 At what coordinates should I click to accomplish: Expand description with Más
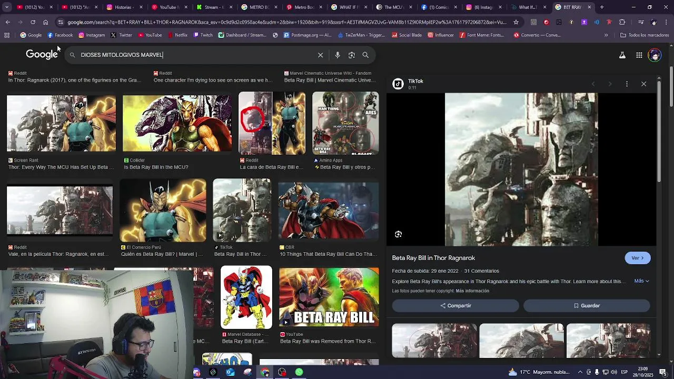coord(641,281)
